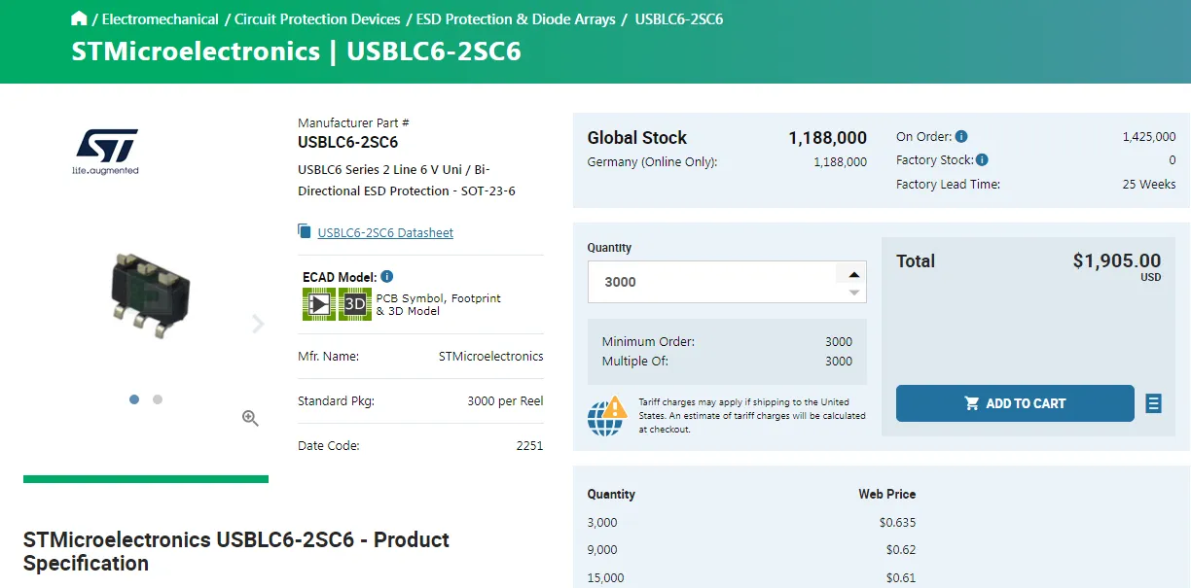1191x588 pixels.
Task: Click the 3000 per Reel value
Action: [505, 401]
